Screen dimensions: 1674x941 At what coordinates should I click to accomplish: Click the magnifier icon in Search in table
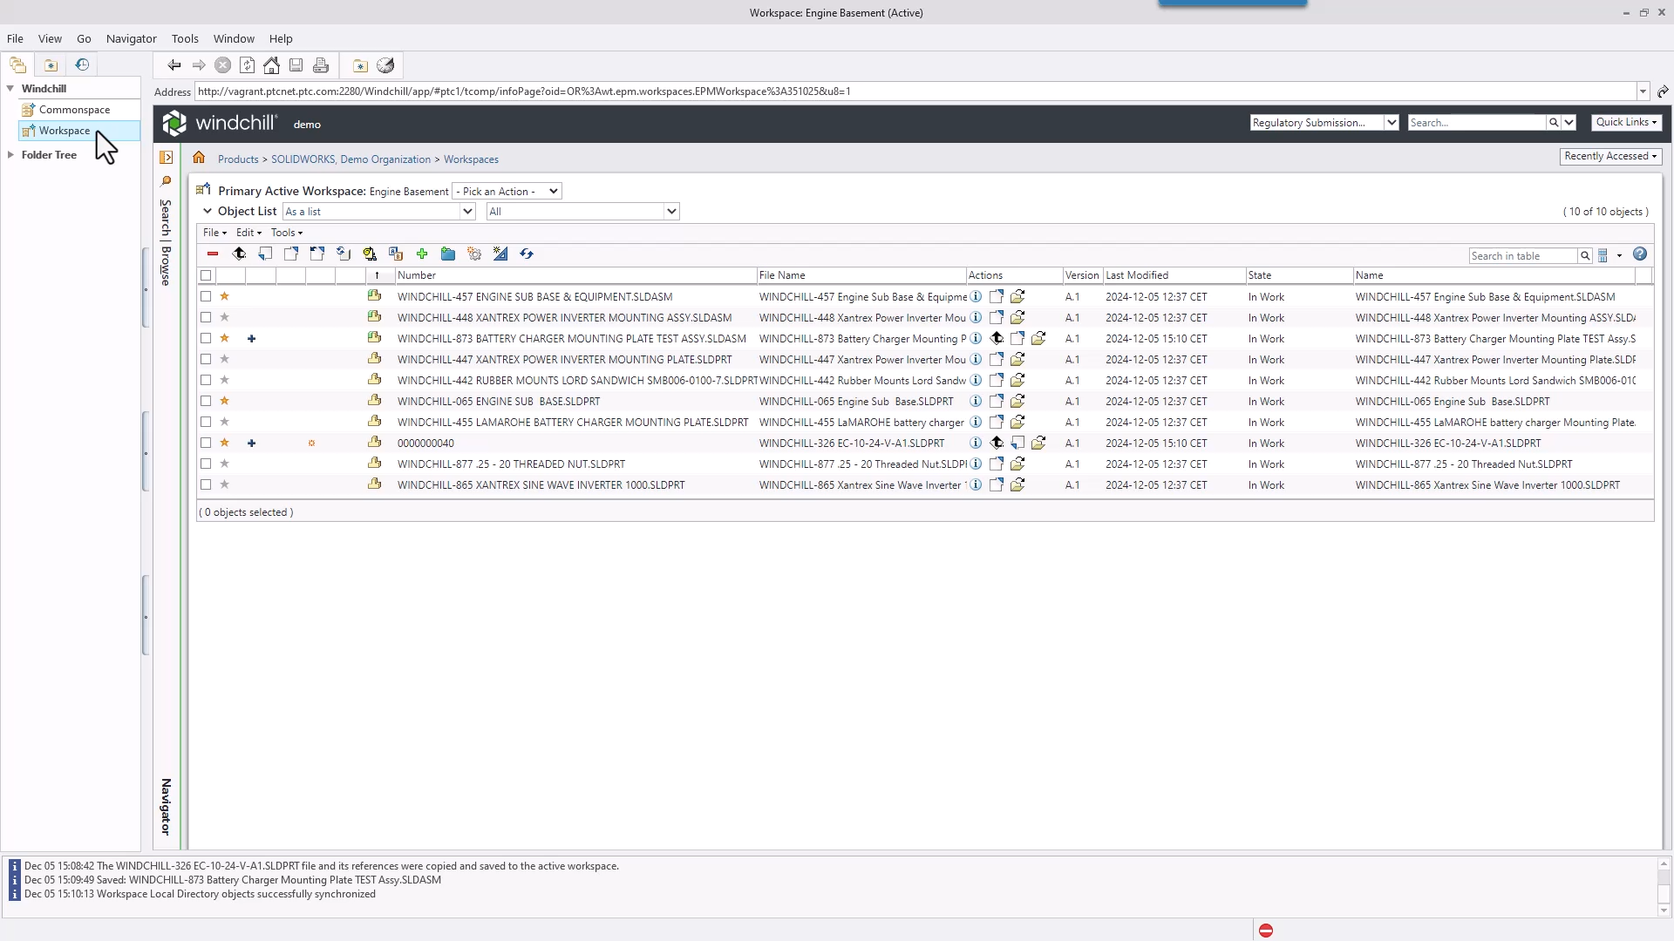[1585, 256]
